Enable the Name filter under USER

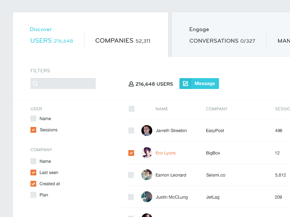pos(33,118)
